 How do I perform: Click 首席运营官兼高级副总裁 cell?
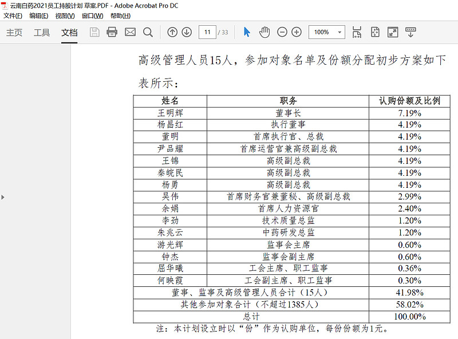coord(289,149)
